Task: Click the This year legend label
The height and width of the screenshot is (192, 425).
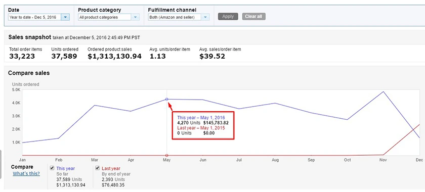Action: click(66, 168)
